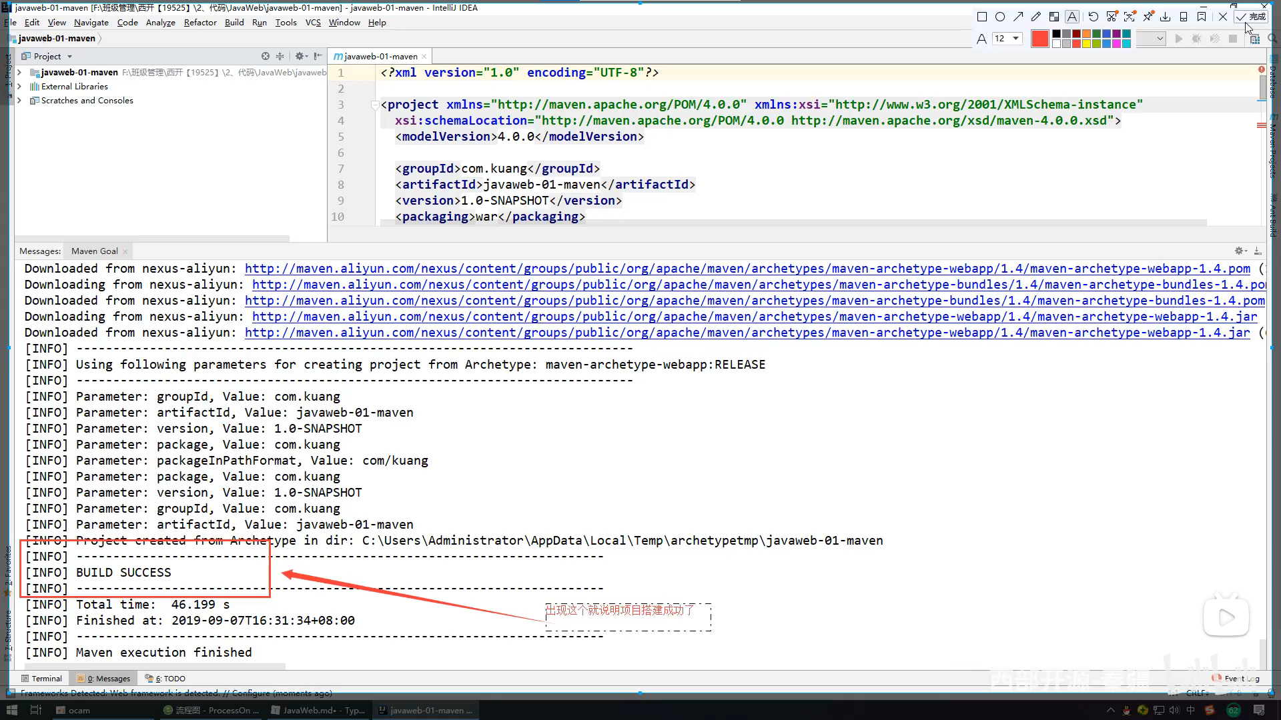Switch to the TODO tool tab

(165, 678)
